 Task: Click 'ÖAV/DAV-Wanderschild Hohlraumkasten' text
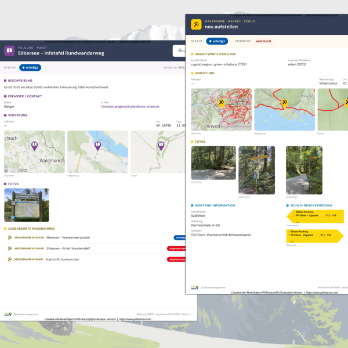click(x=221, y=235)
